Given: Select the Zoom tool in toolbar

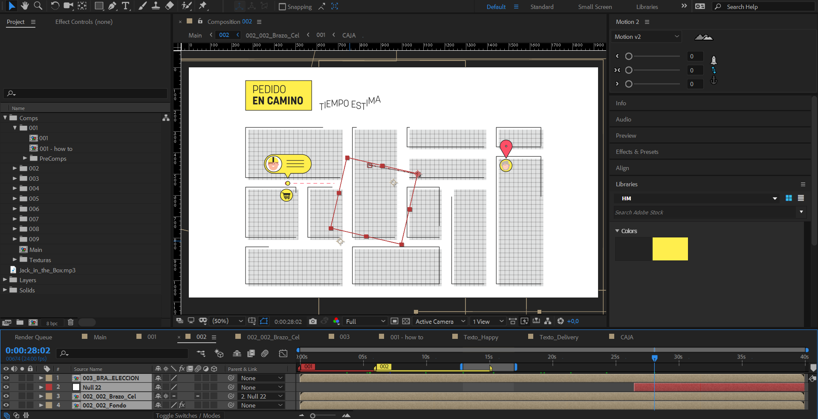Looking at the screenshot, I should click(38, 6).
